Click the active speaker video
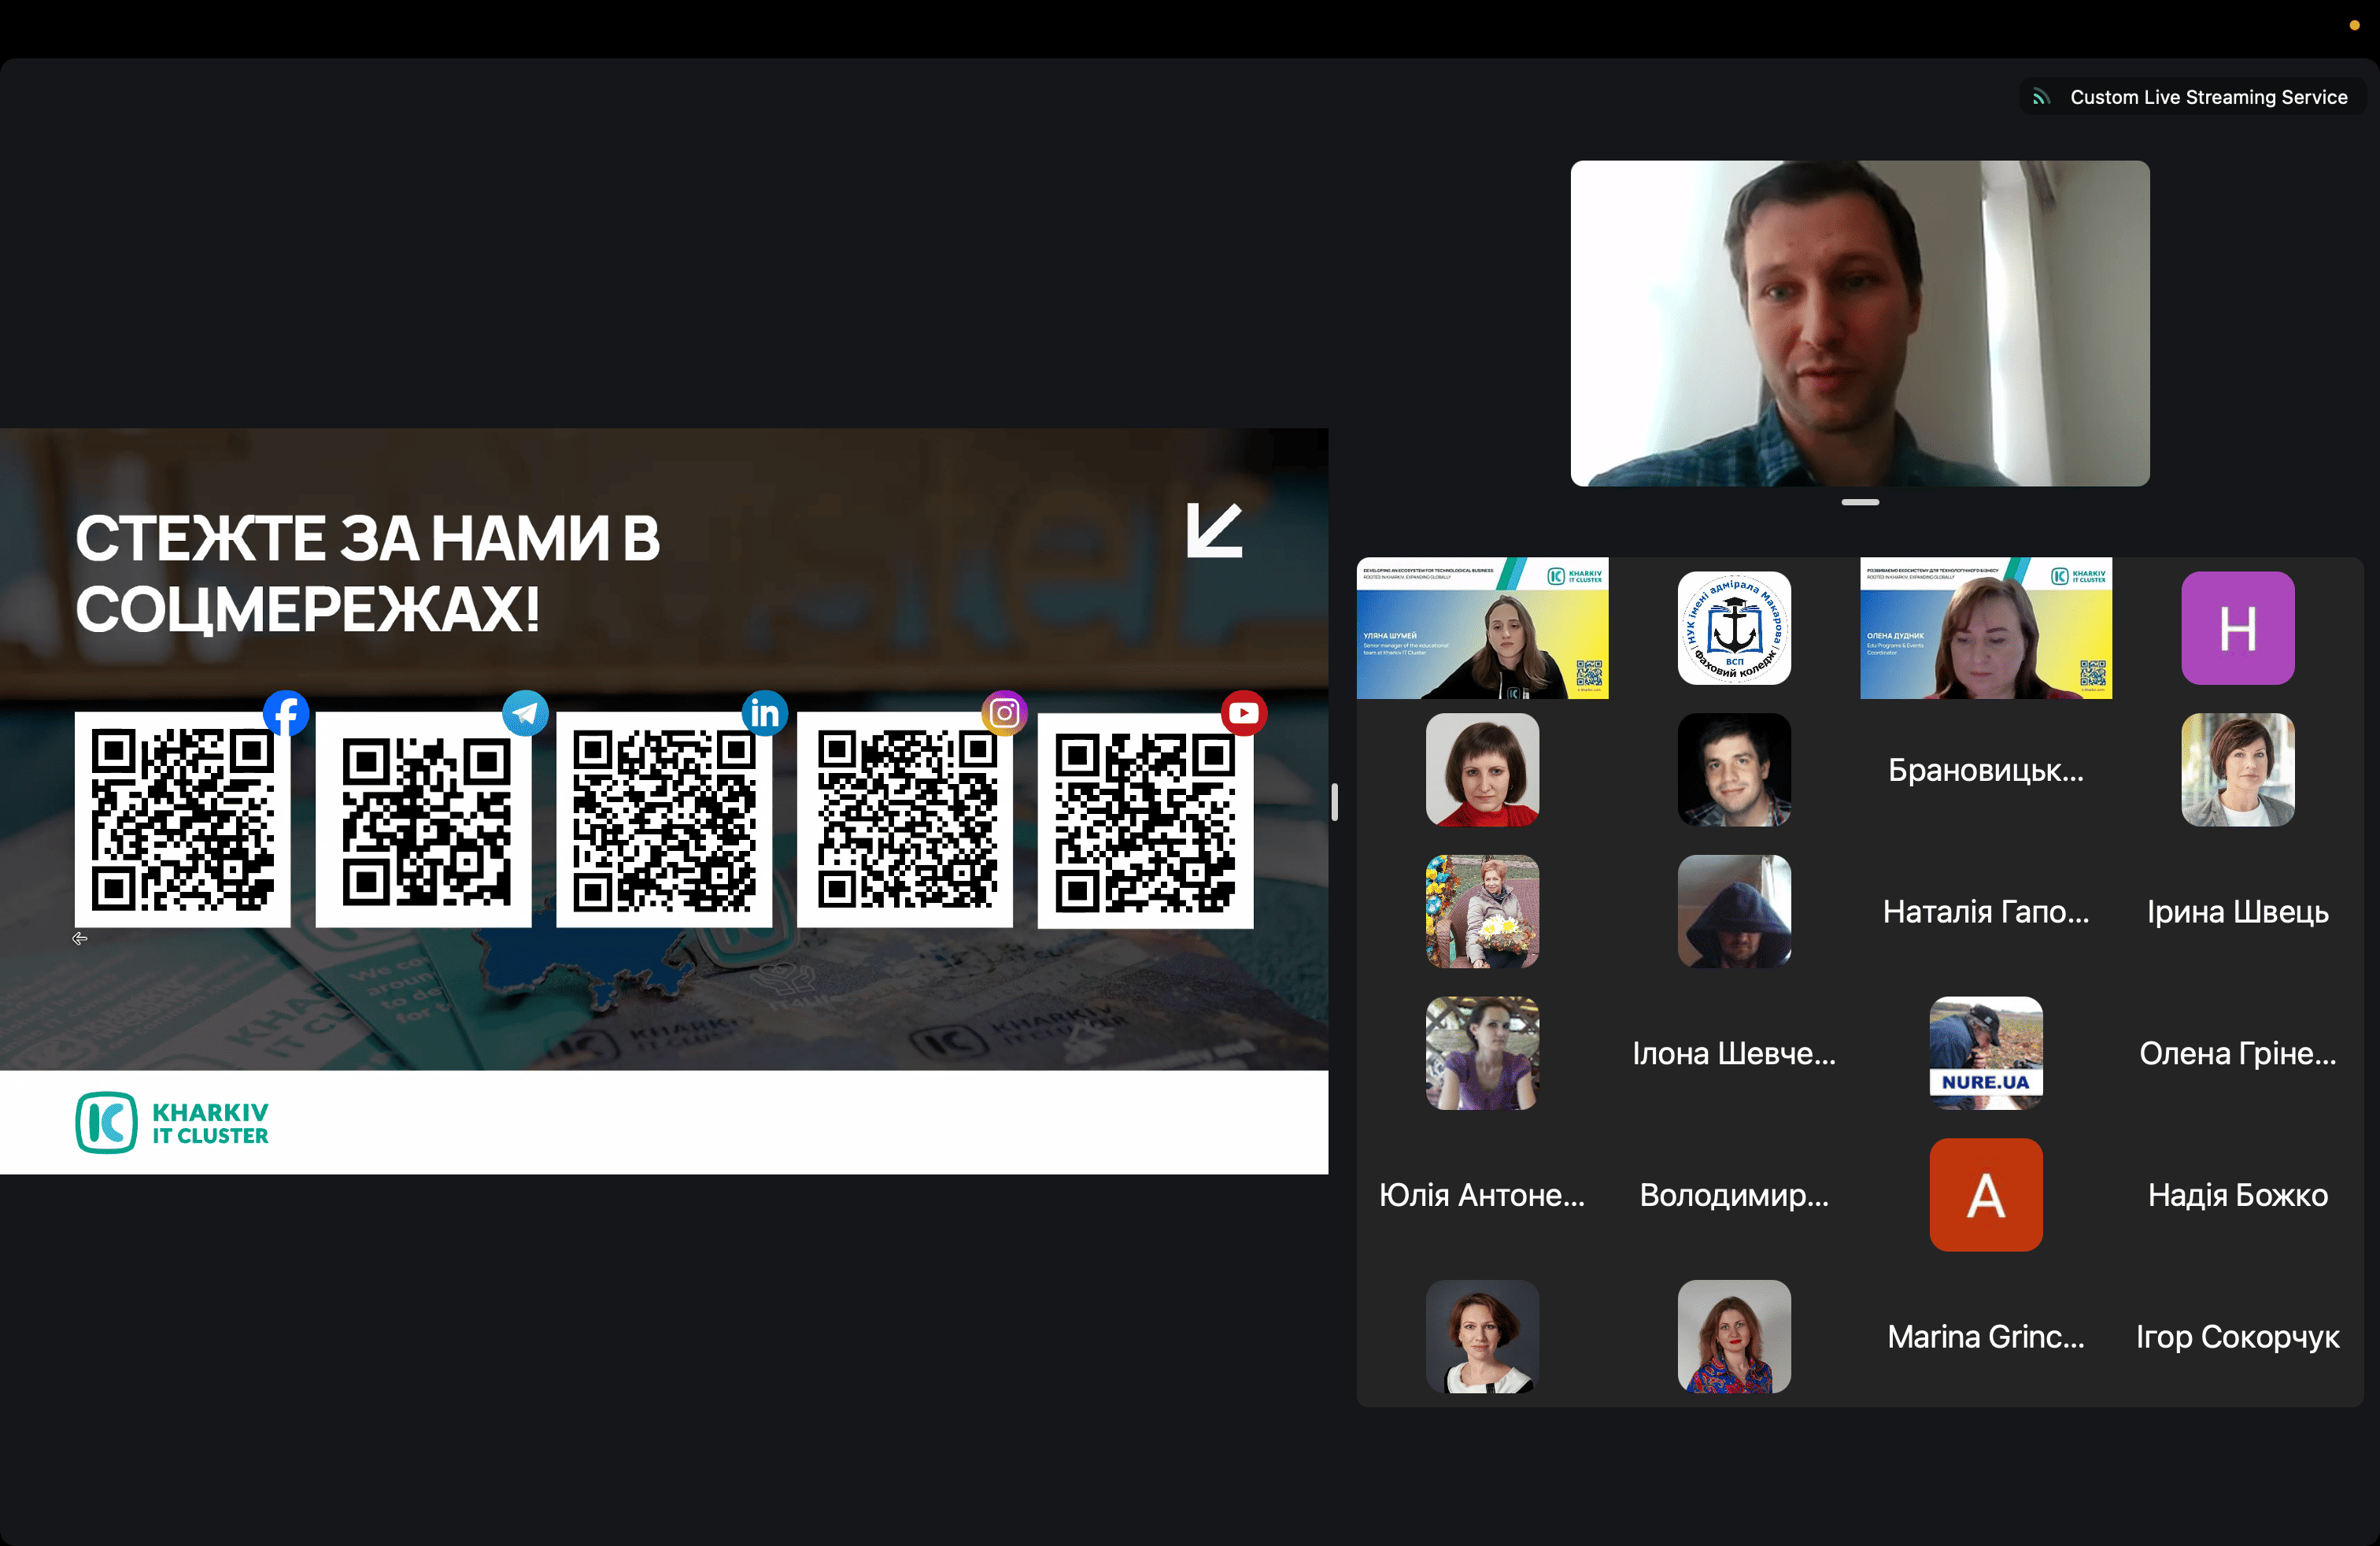Image resolution: width=2380 pixels, height=1546 pixels. pyautogui.click(x=1860, y=323)
